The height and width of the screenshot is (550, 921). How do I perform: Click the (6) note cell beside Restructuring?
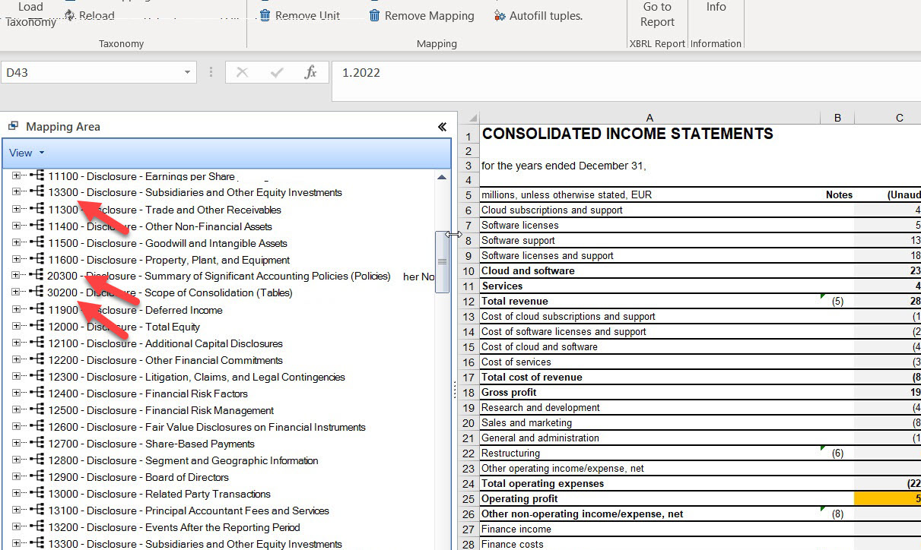click(837, 453)
